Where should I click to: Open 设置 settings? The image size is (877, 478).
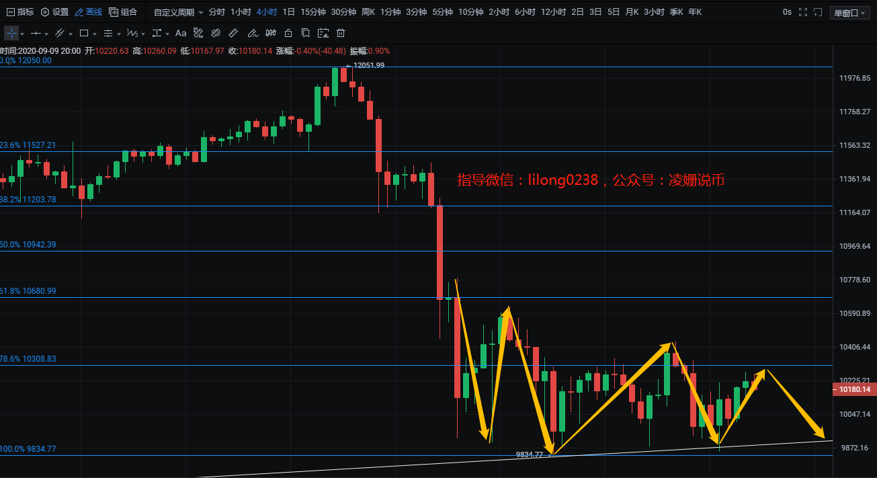[x=55, y=12]
